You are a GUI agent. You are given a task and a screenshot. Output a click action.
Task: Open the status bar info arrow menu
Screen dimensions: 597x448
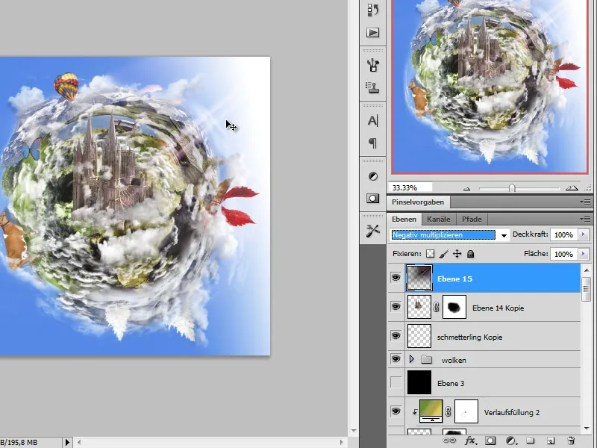pos(67,442)
